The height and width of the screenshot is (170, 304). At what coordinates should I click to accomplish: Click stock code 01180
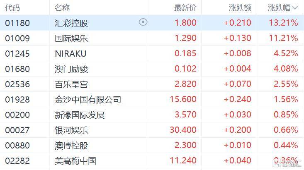(x=17, y=23)
